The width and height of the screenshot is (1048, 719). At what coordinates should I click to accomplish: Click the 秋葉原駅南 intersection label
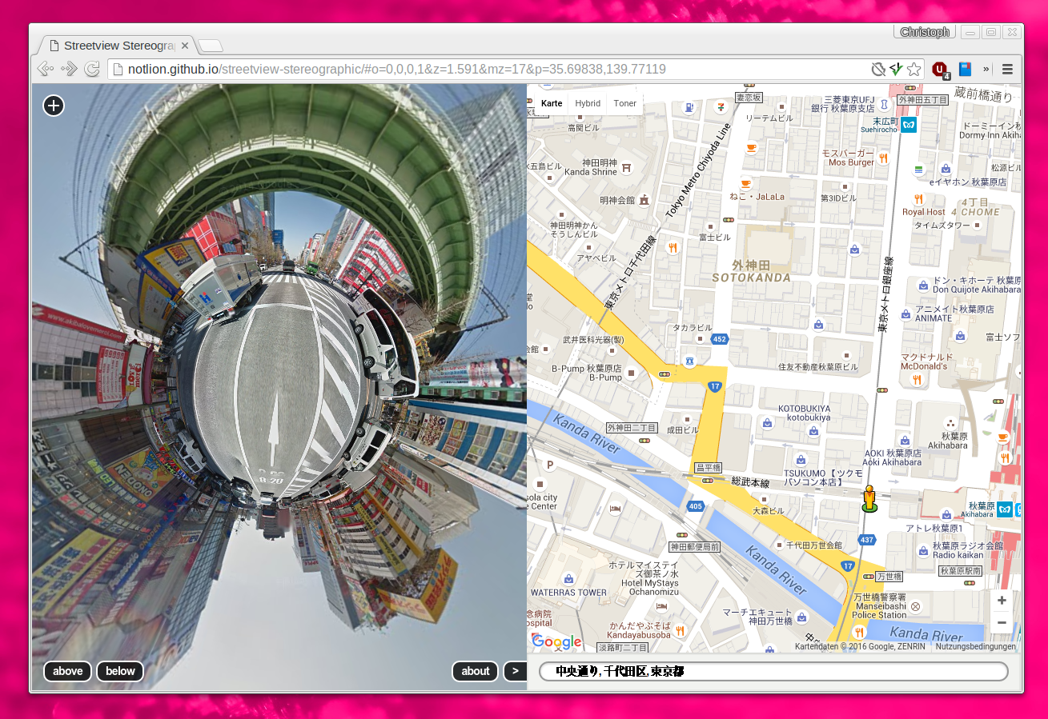click(961, 571)
